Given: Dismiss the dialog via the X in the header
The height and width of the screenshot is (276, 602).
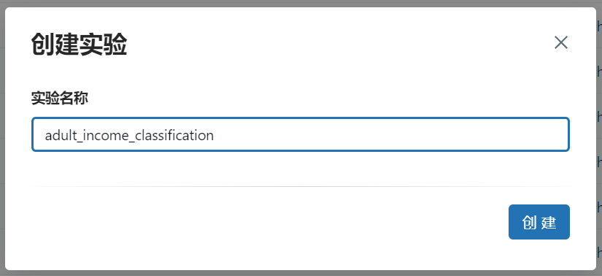Looking at the screenshot, I should [561, 42].
